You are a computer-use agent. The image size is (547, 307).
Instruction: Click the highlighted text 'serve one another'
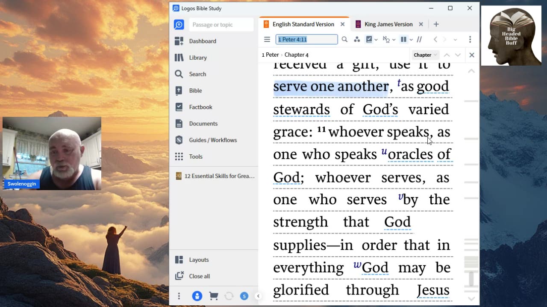pos(331,86)
